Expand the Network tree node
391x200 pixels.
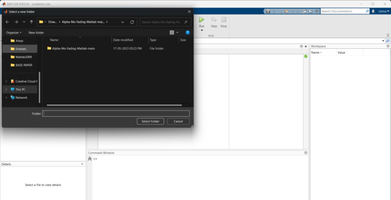(x=6, y=97)
